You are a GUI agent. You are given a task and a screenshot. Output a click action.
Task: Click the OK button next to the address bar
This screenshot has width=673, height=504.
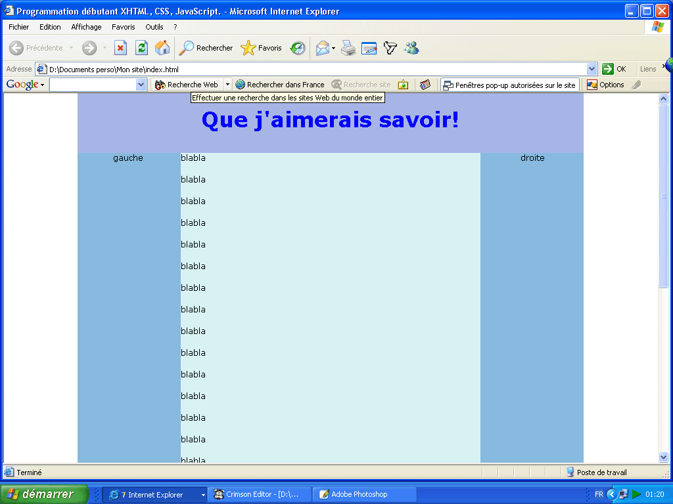[x=614, y=68]
